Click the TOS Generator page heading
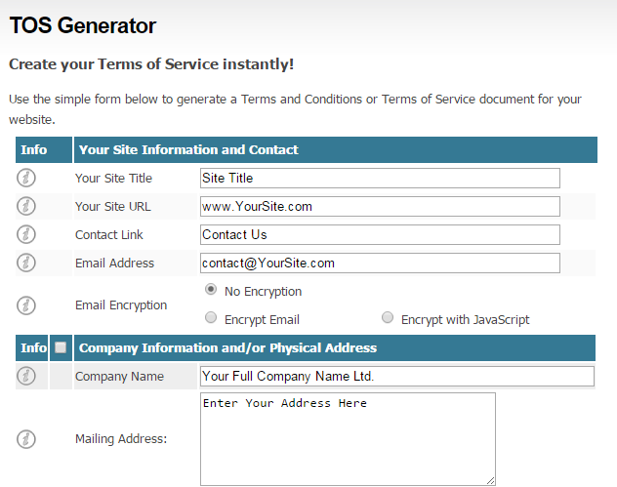This screenshot has height=487, width=617. 82,25
